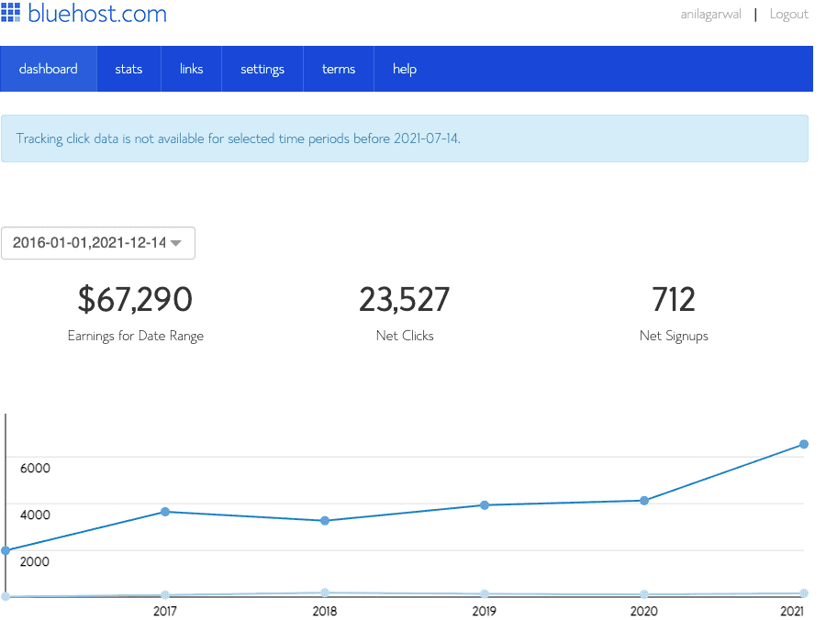
Task: Click the Net Signups label
Action: [674, 336]
